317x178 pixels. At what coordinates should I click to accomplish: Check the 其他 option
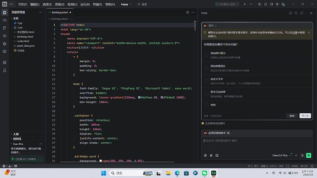[206, 105]
